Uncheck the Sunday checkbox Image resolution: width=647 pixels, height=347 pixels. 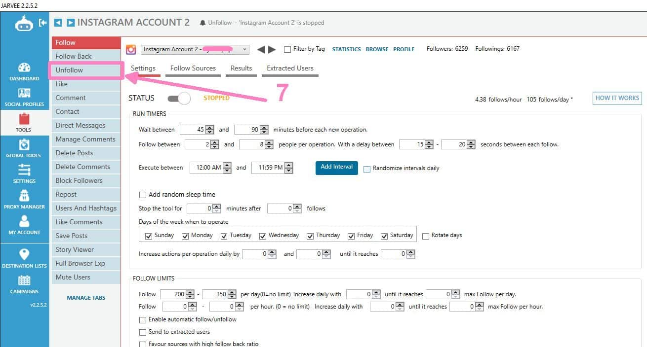pyautogui.click(x=148, y=236)
